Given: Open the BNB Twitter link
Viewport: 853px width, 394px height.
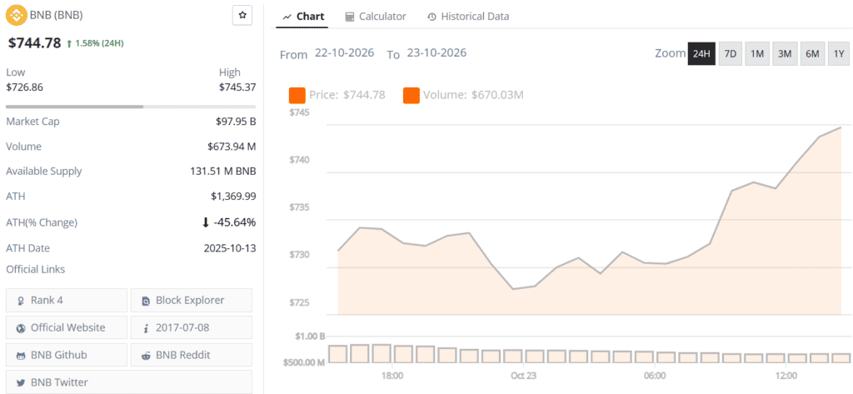Looking at the screenshot, I should pyautogui.click(x=129, y=382).
